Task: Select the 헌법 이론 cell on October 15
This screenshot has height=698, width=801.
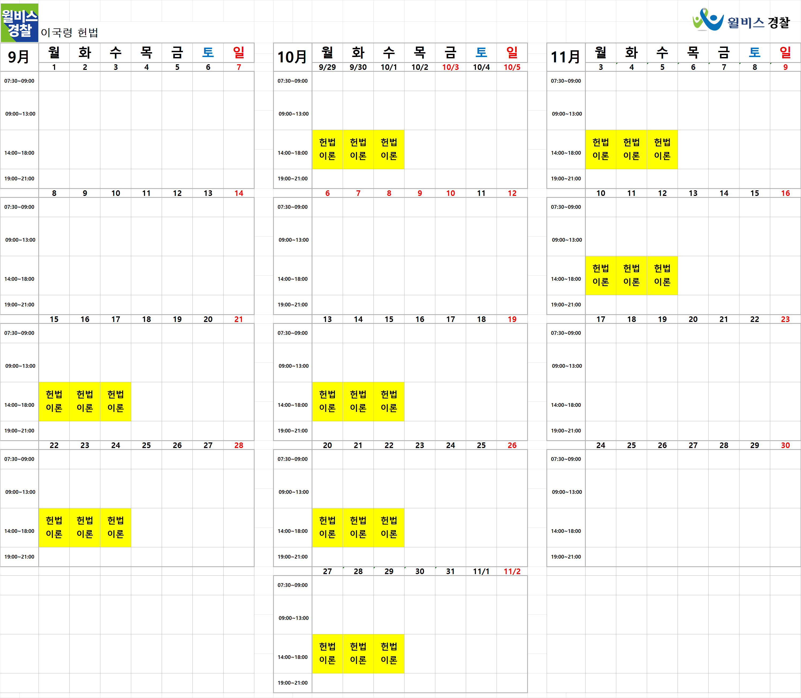Action: point(389,401)
